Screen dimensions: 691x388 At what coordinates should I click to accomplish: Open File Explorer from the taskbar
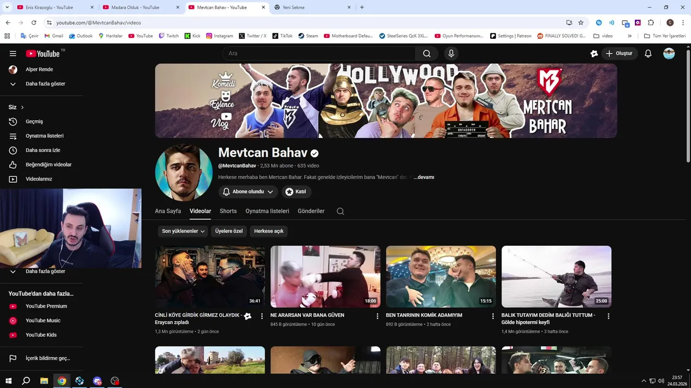coord(44,381)
